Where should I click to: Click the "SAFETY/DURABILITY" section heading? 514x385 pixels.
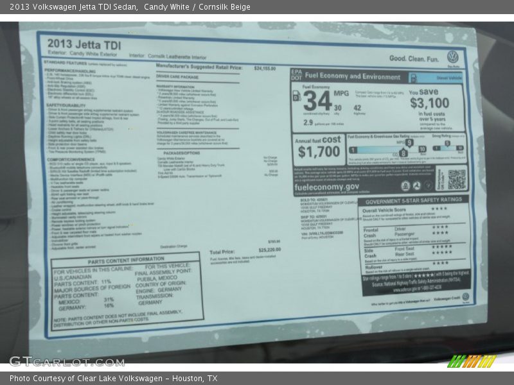(x=66, y=105)
